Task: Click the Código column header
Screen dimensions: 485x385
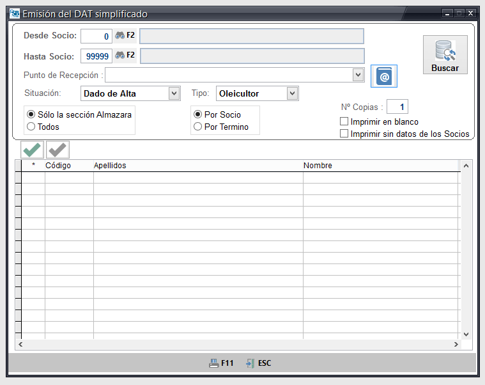Action: 69,166
